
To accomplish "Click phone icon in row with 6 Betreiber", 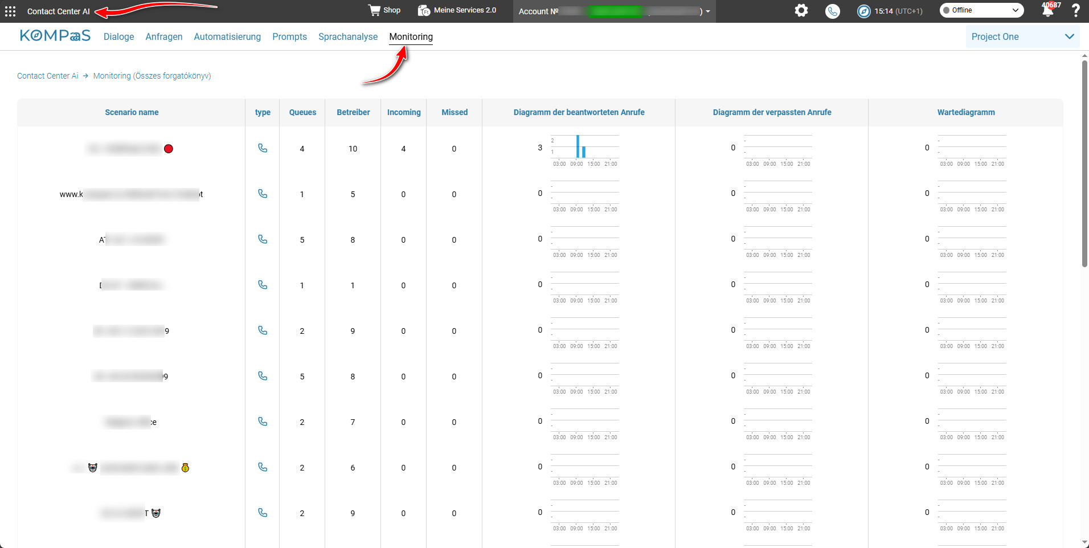I will tap(263, 467).
